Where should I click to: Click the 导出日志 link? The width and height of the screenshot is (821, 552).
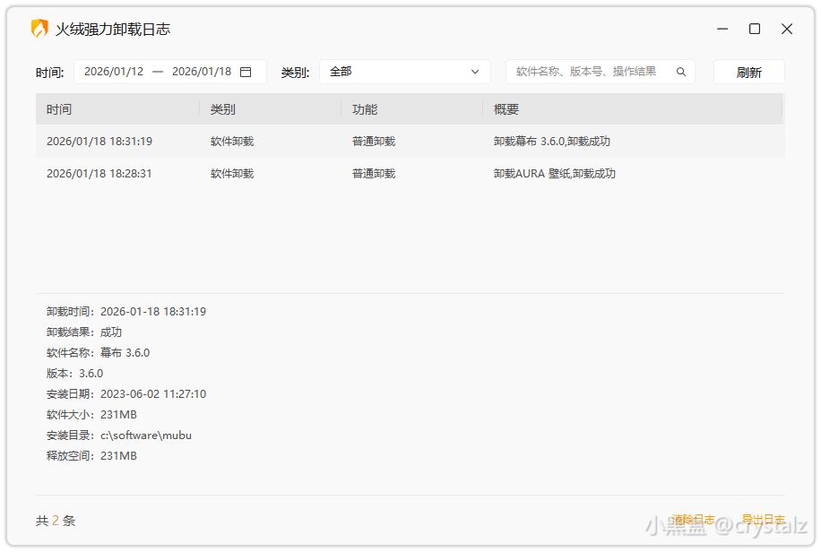coord(763,519)
